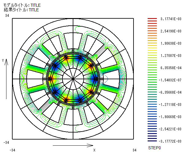Click the top Y axis limit 34
186x153 pixels.
(x=7, y=16)
